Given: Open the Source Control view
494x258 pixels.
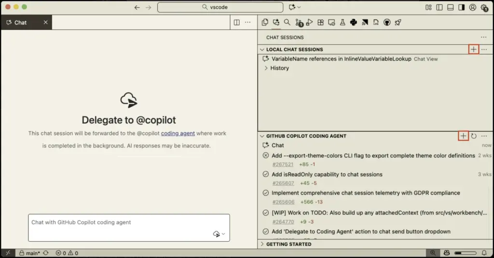Looking at the screenshot, I should coord(299,22).
